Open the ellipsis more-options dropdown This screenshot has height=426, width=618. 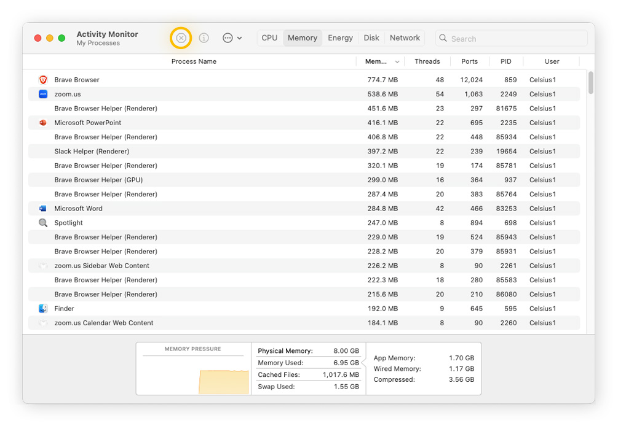coord(232,38)
